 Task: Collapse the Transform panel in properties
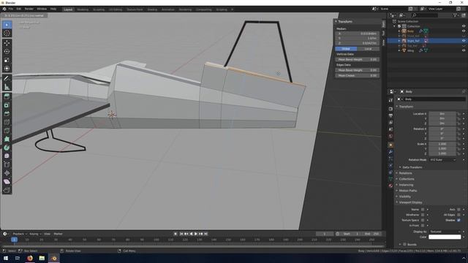pyautogui.click(x=406, y=107)
